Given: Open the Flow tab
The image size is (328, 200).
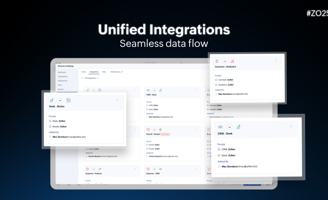Looking at the screenshot, I should [x=104, y=72].
